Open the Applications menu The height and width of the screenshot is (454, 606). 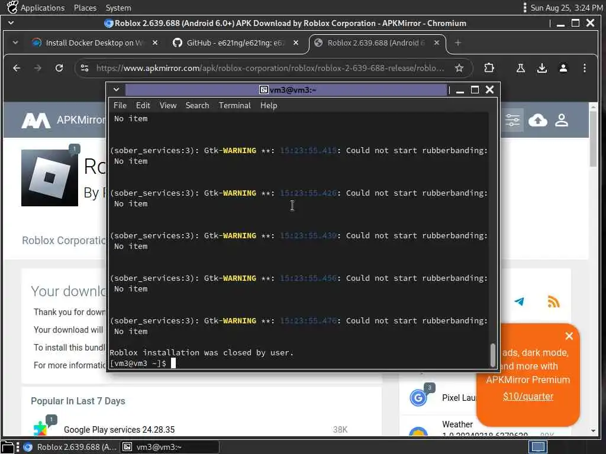pyautogui.click(x=43, y=8)
